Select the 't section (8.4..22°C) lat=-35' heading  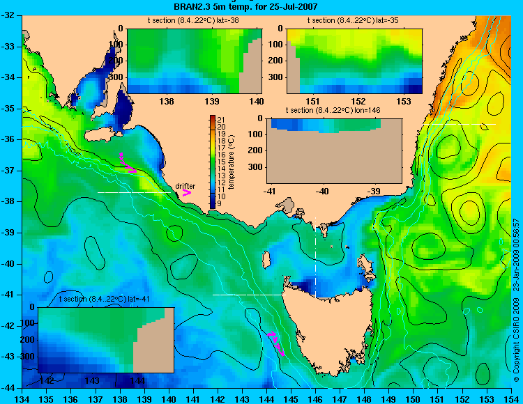(353, 21)
